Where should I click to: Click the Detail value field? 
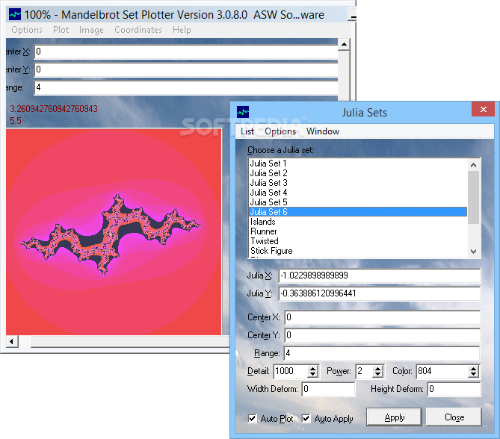[291, 371]
